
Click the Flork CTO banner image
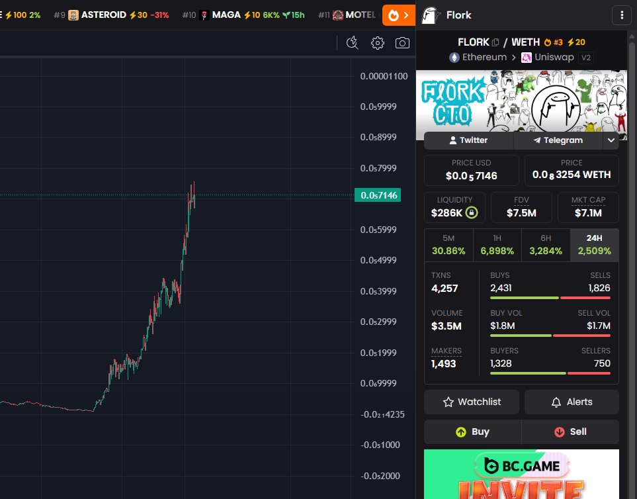521,101
